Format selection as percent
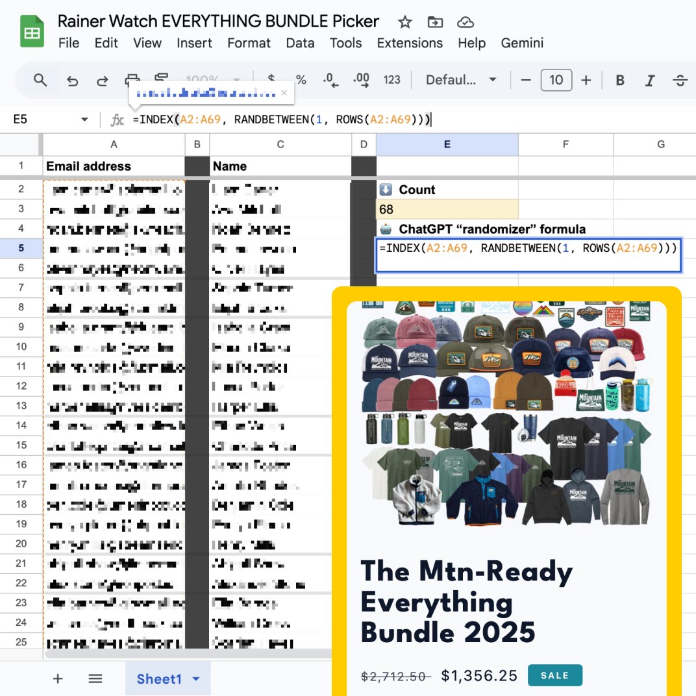Viewport: 696px width, 696px height. 301,80
